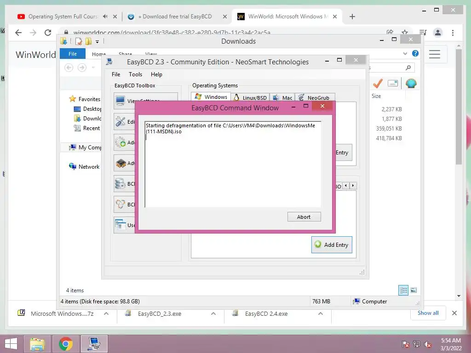This screenshot has width=471, height=353.
Task: Click the View Settings monitor icon
Action: (x=120, y=101)
